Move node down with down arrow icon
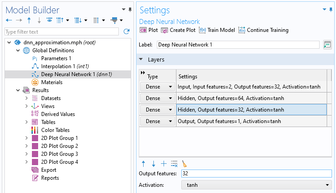336x193 pixels. [39, 20]
